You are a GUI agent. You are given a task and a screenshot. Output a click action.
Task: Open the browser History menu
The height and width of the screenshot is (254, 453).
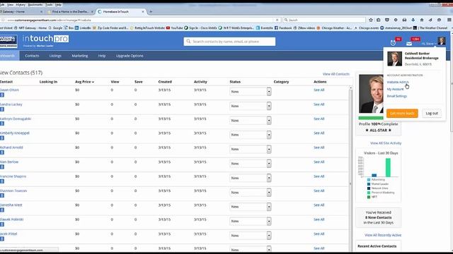click(x=21, y=5)
